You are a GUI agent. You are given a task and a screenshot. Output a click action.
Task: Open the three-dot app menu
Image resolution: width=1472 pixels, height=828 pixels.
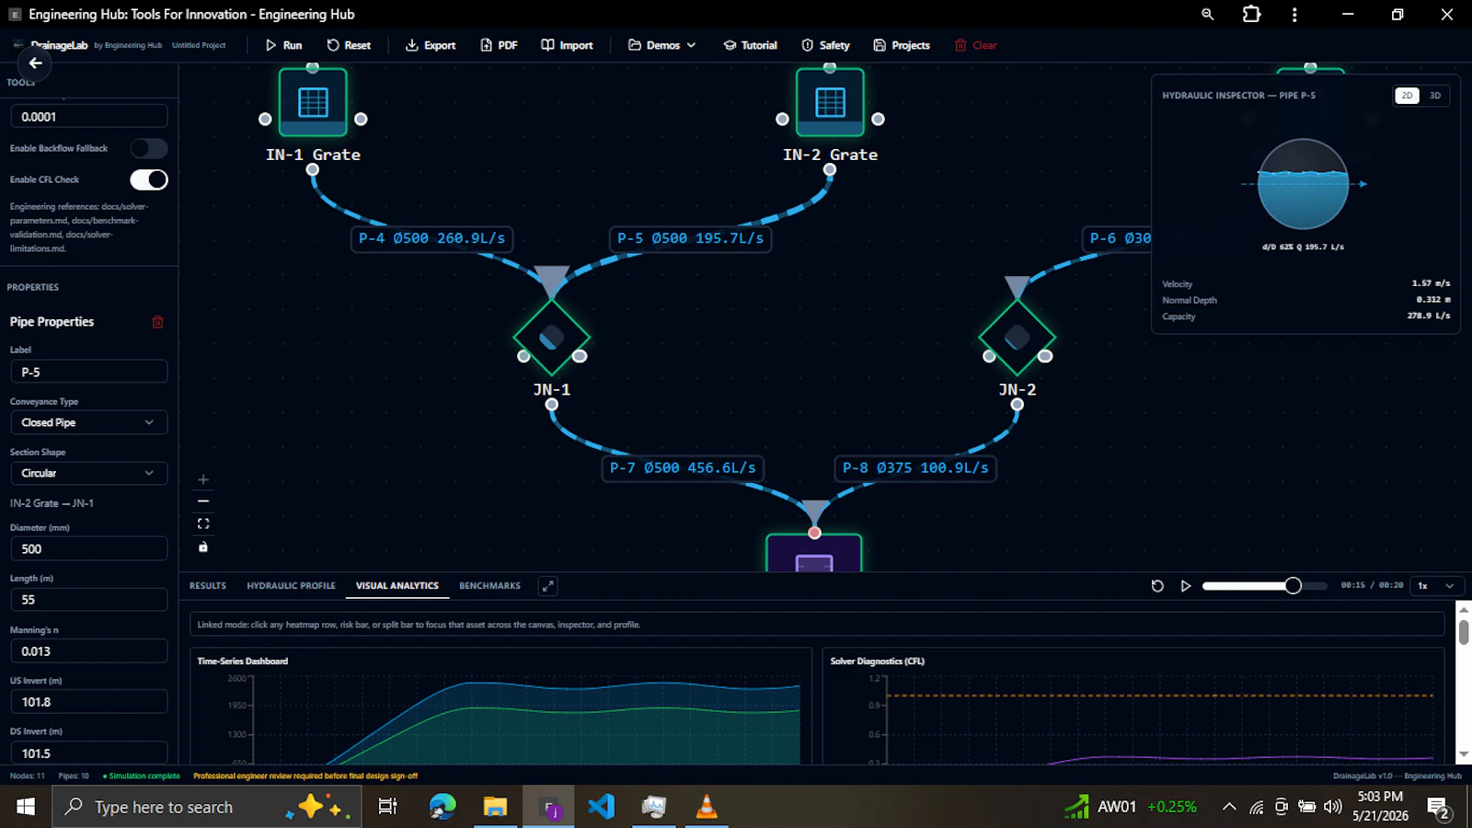pos(1294,15)
